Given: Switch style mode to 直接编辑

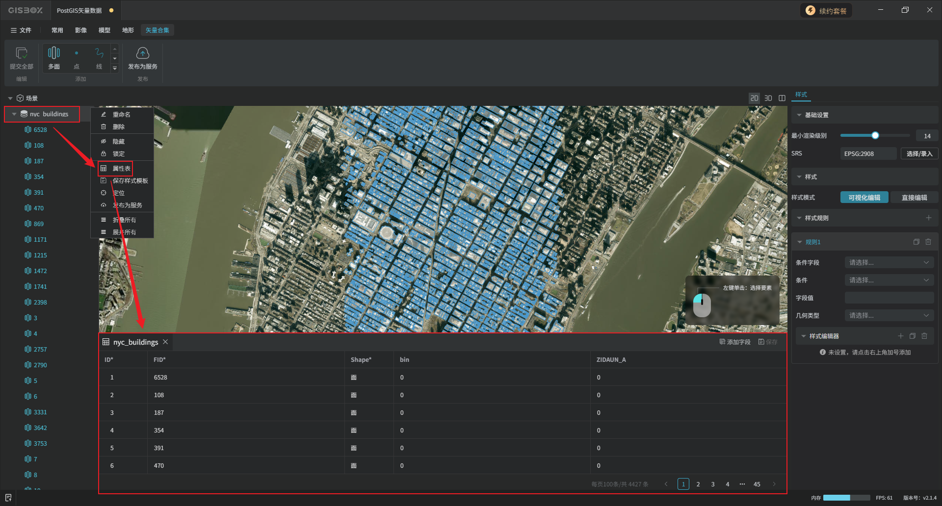Looking at the screenshot, I should 914,198.
